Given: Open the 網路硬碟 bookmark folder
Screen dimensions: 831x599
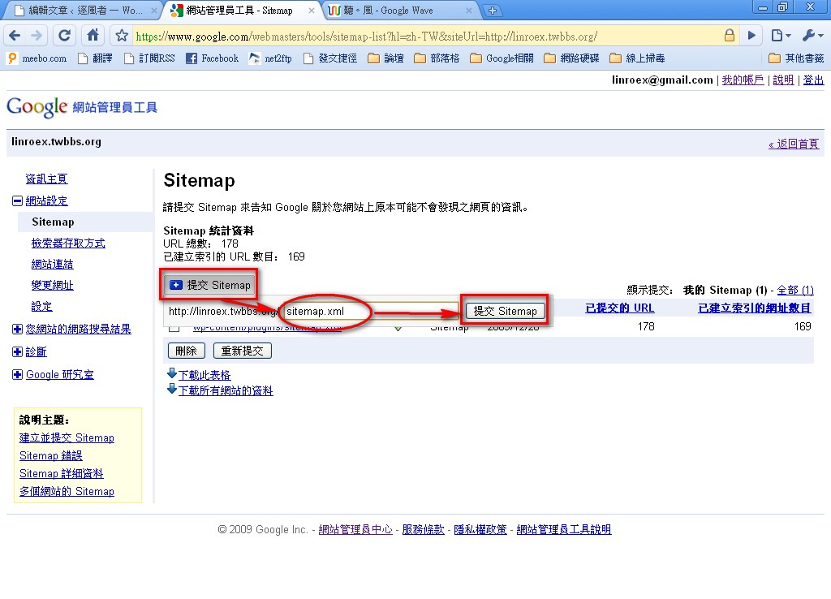Looking at the screenshot, I should point(572,58).
